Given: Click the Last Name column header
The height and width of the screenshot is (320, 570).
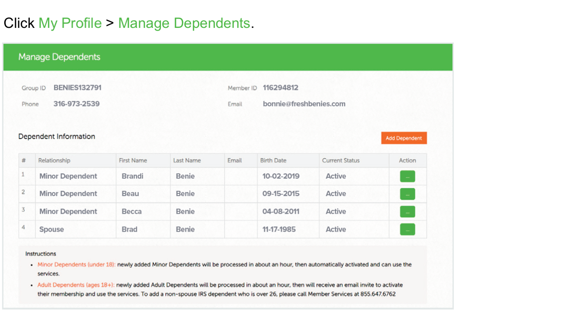Looking at the screenshot, I should point(187,161).
